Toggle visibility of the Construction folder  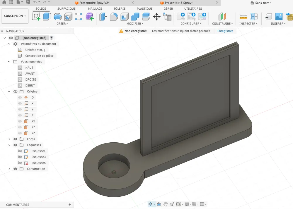(x=15, y=169)
